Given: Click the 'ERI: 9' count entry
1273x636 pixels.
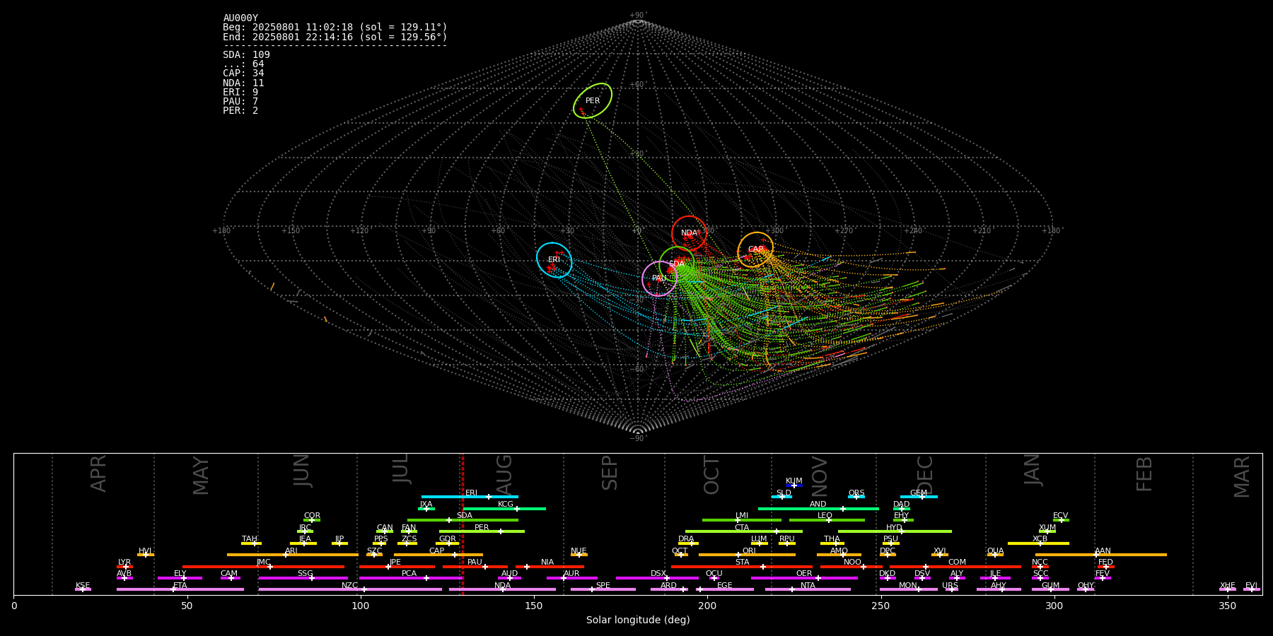Looking at the screenshot, I should pyautogui.click(x=240, y=93).
